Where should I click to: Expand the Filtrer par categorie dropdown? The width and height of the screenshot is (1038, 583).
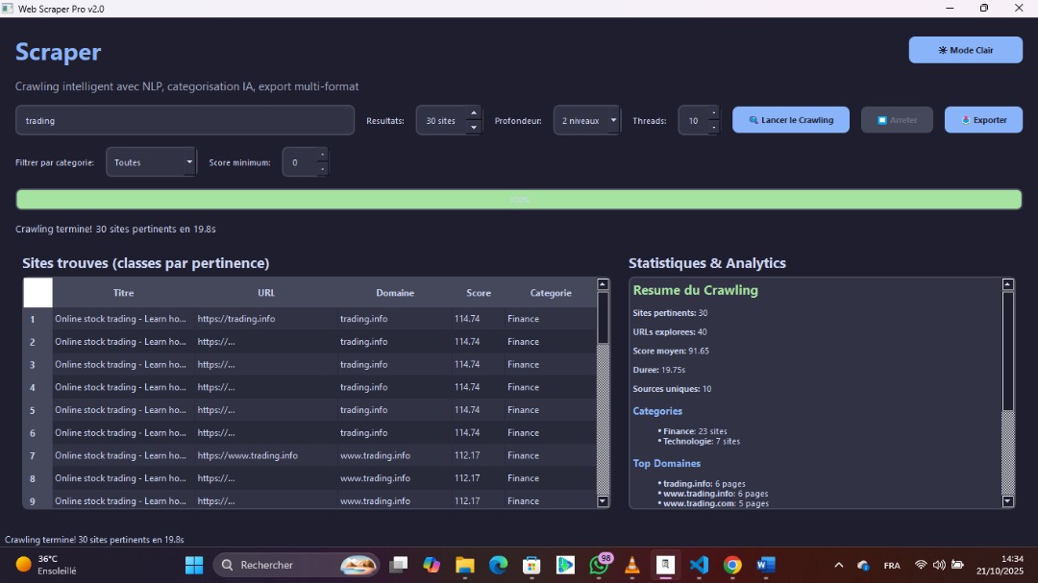(151, 162)
